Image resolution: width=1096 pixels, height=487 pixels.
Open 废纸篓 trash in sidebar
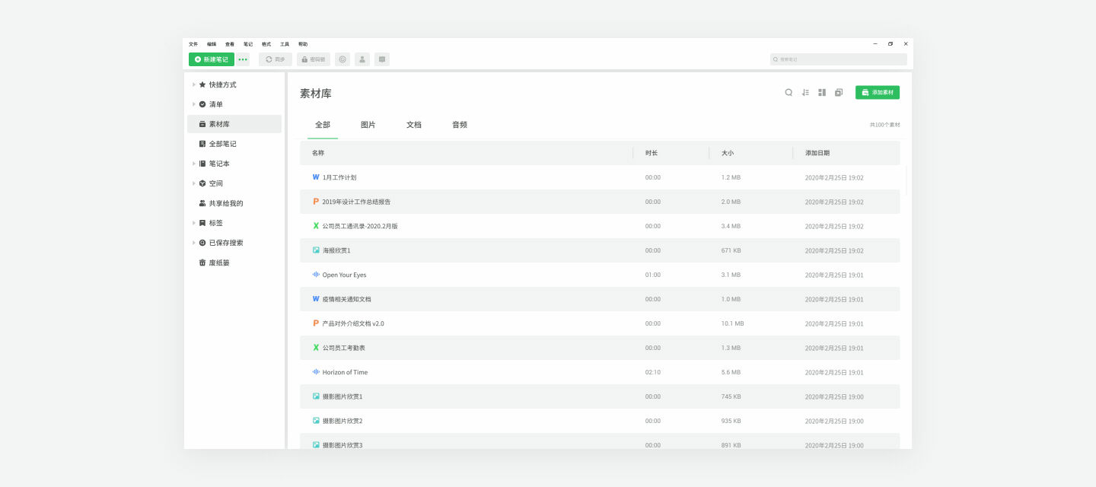(x=234, y=263)
